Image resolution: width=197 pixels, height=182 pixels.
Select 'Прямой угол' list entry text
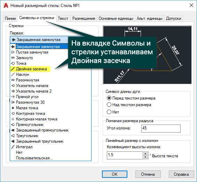click(27, 97)
